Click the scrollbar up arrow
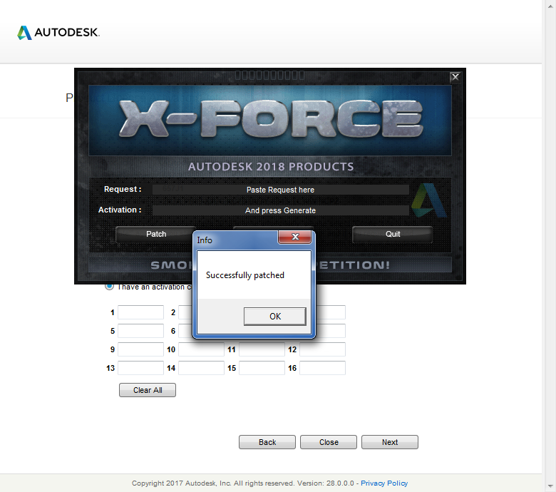Screen dimensions: 556x492 point(551,6)
